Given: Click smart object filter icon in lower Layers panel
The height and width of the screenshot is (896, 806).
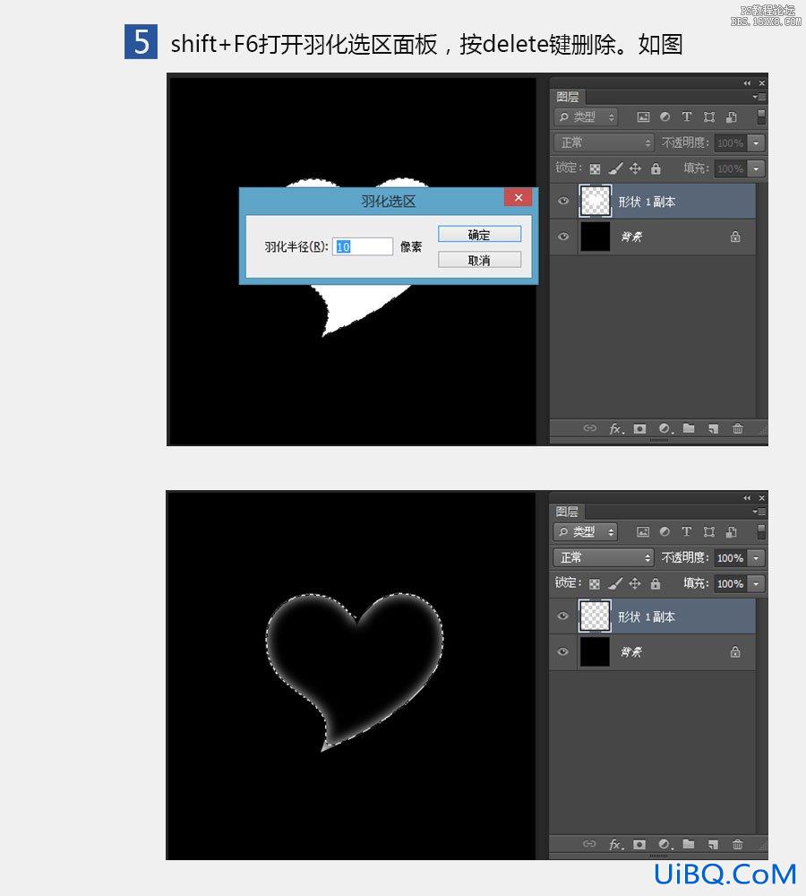Looking at the screenshot, I should [x=731, y=532].
